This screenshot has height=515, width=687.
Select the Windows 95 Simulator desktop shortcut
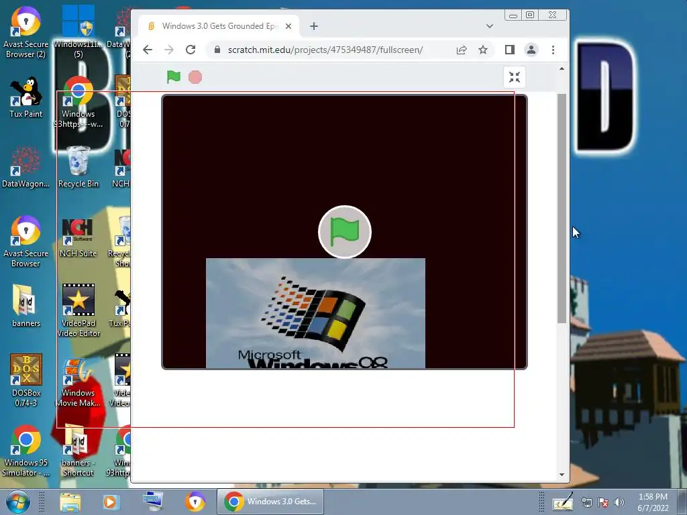point(25,451)
